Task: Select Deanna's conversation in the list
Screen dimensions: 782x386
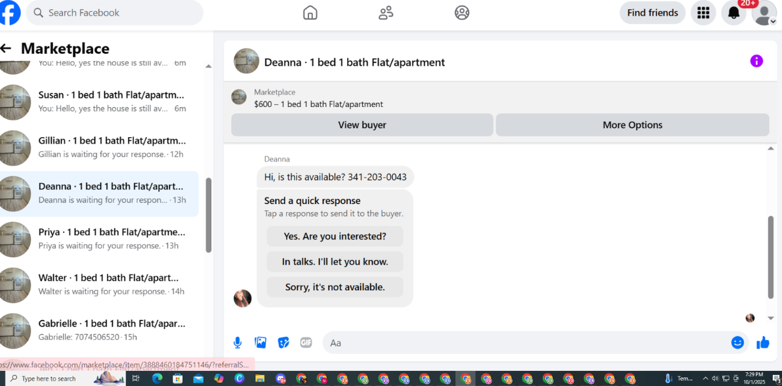Action: (x=99, y=193)
